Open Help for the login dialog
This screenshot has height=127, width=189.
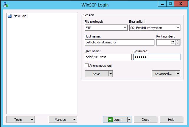[x=171, y=120]
